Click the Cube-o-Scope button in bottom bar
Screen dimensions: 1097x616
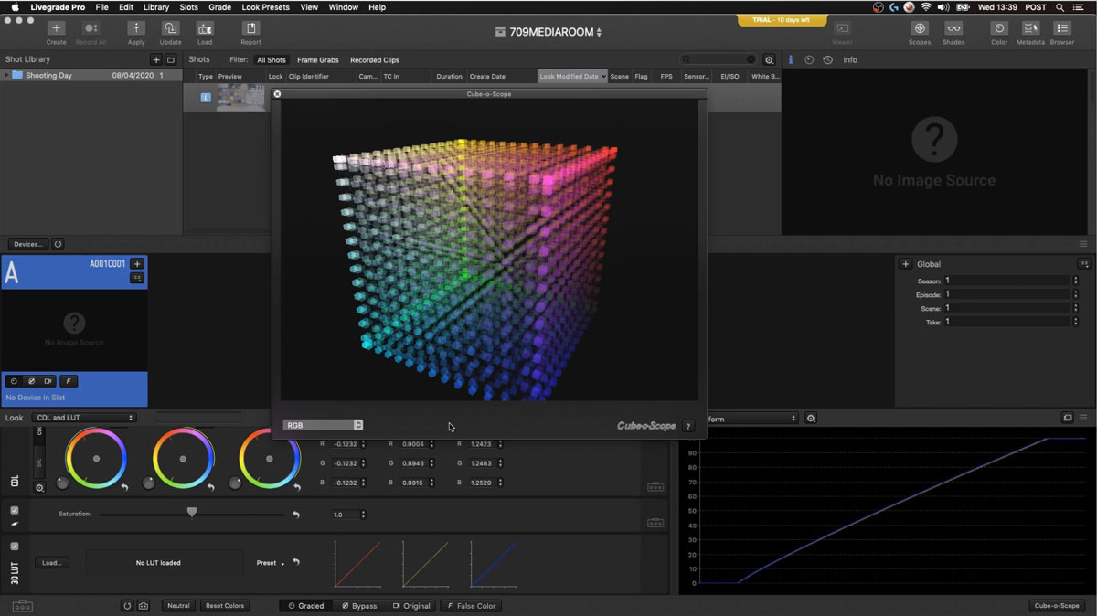[x=1058, y=606]
